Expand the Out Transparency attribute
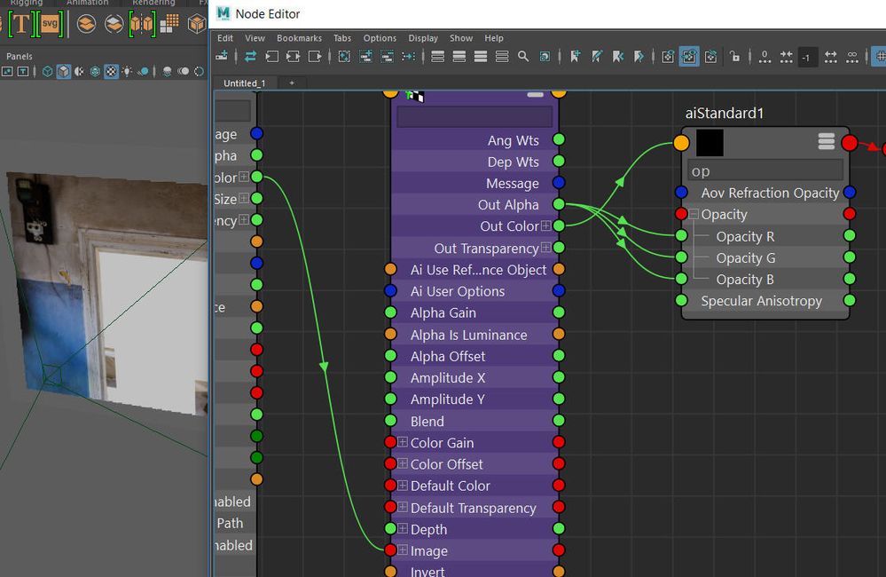This screenshot has width=886, height=577. 545,247
